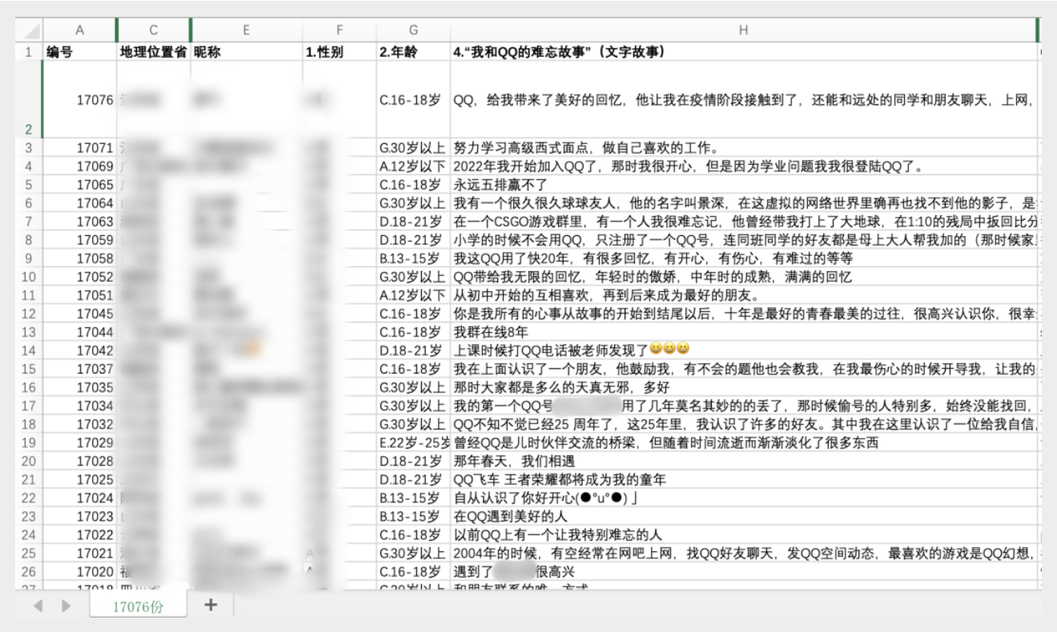Select cell with ID 17024
The height and width of the screenshot is (632, 1057).
coord(79,498)
